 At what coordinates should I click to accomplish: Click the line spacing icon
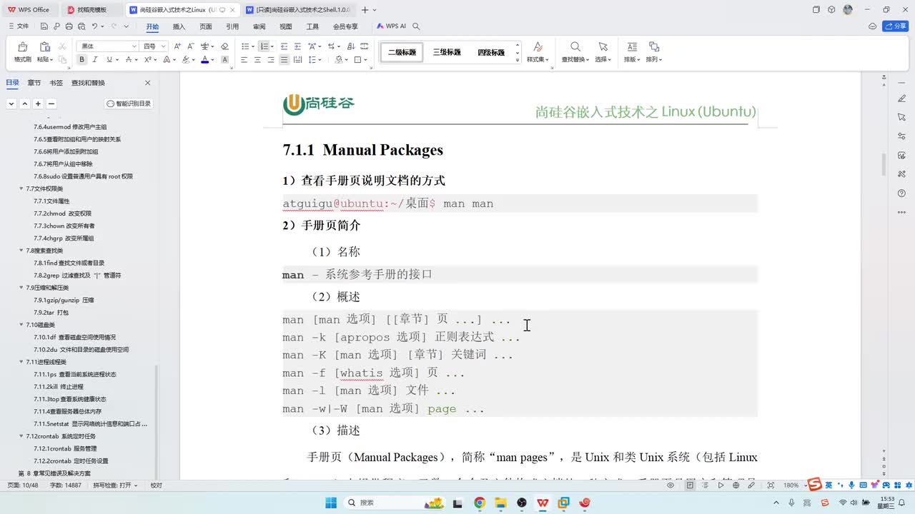pos(312,60)
